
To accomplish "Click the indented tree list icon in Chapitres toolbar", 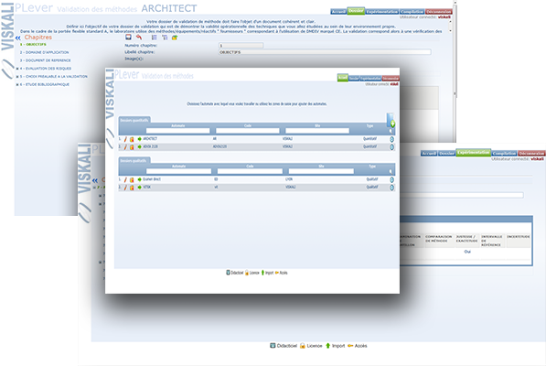I will pyautogui.click(x=165, y=38).
